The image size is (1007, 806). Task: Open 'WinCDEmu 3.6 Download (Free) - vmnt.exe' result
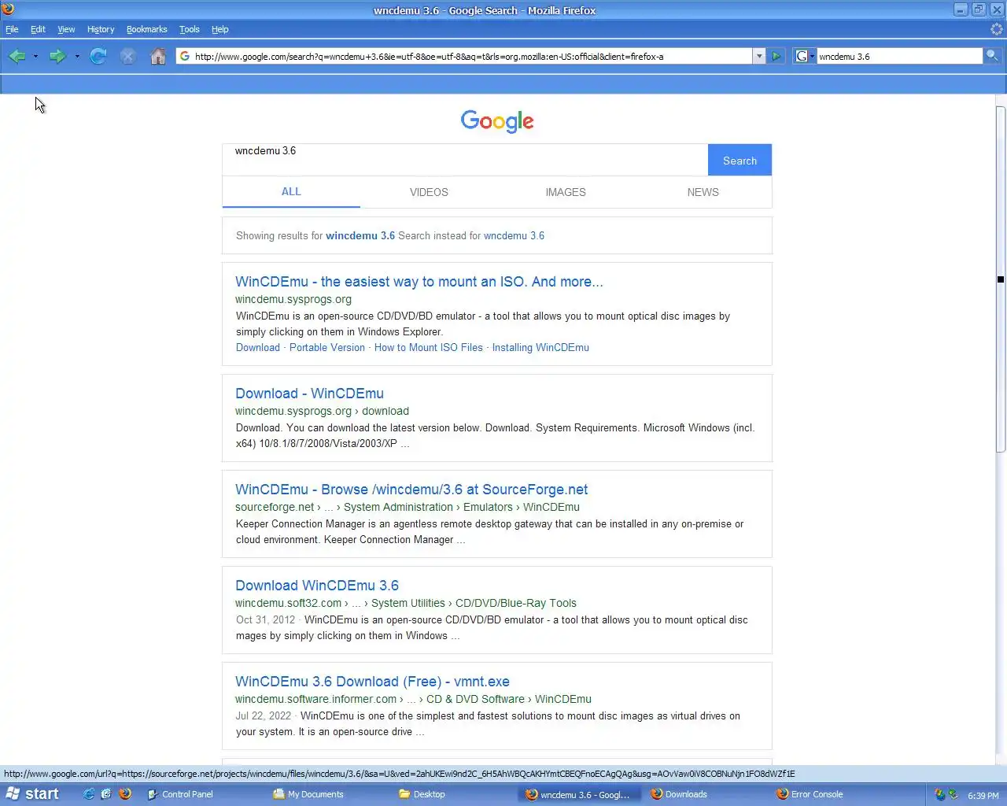click(x=373, y=682)
